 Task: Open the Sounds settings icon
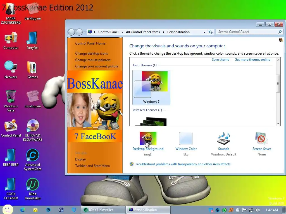point(223,138)
